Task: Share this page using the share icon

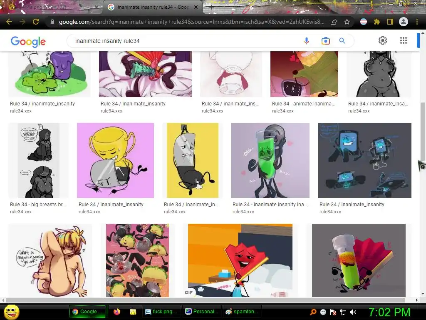Action: (x=334, y=22)
